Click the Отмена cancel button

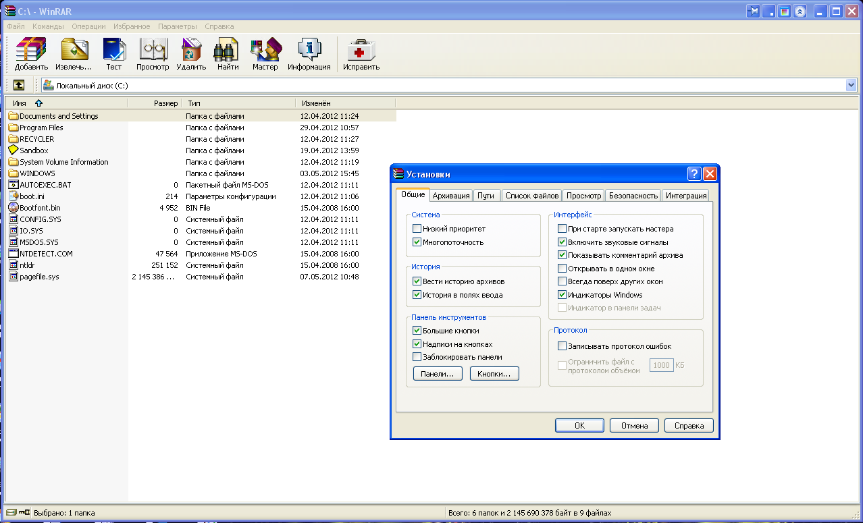634,426
